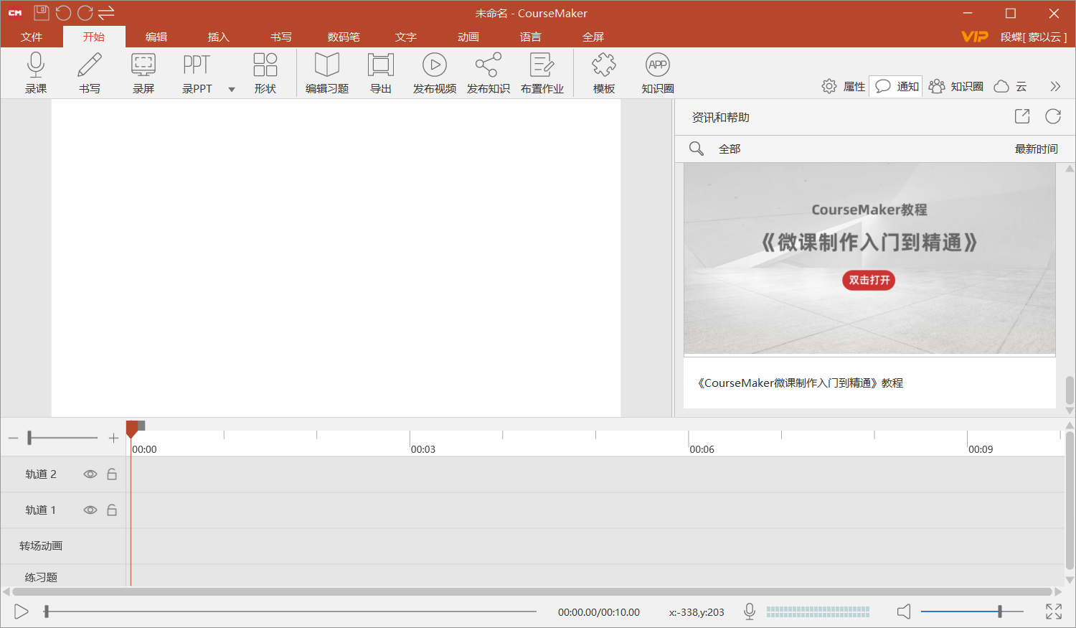Viewport: 1076px width, 628px height.
Task: Save the project using the floppy icon
Action: tap(42, 13)
